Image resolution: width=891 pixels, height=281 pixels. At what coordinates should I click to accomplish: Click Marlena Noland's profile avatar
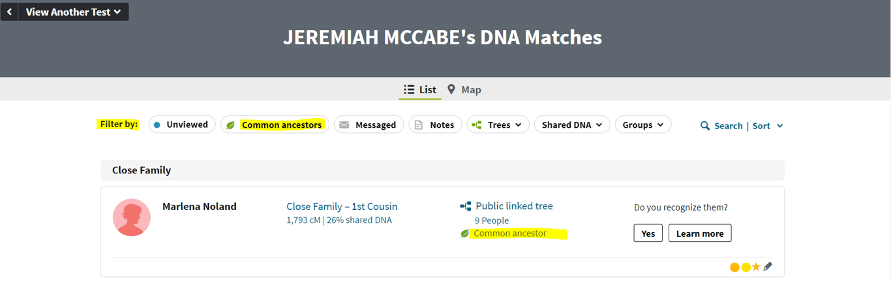[x=132, y=217]
